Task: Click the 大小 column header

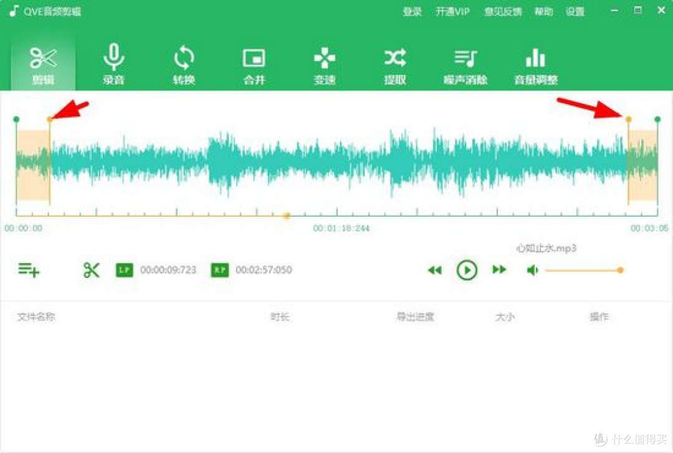Action: pyautogui.click(x=505, y=317)
